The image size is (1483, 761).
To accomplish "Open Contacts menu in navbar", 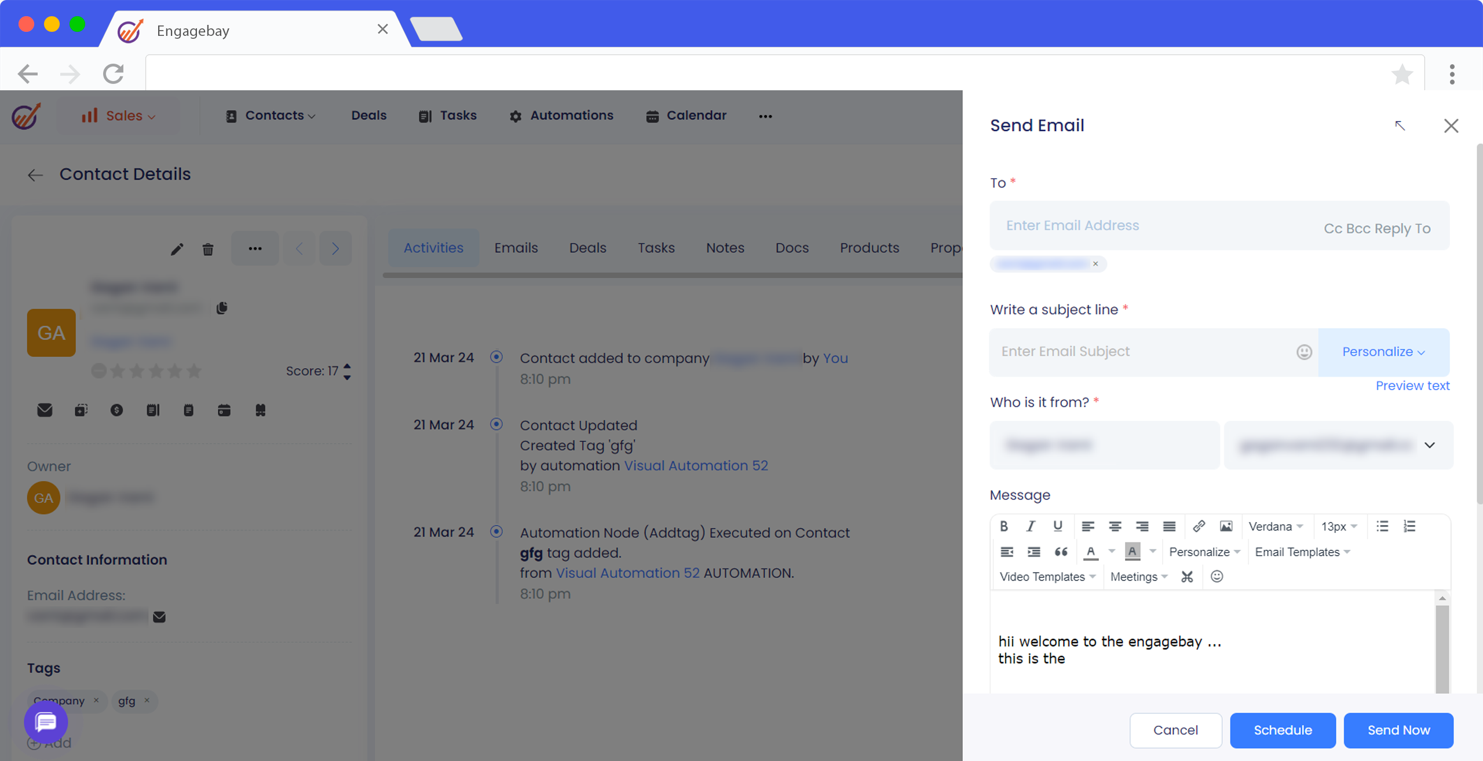I will pyautogui.click(x=270, y=116).
